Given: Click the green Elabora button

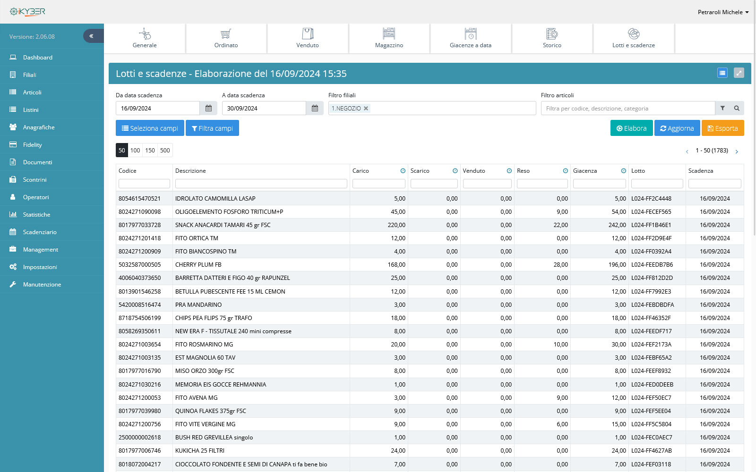Looking at the screenshot, I should click(631, 128).
